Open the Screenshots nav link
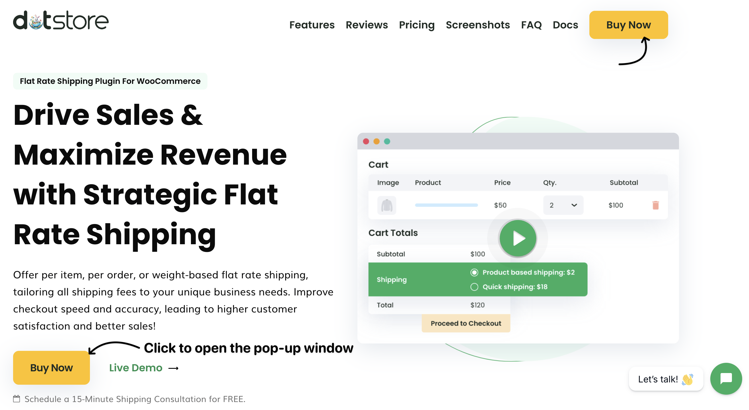This screenshot has height=410, width=749. pos(478,25)
